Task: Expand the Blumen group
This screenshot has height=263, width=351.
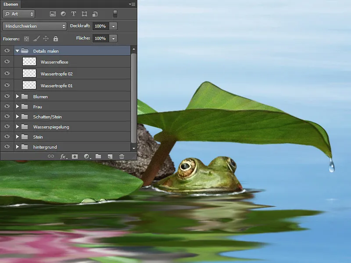Action: coord(17,96)
